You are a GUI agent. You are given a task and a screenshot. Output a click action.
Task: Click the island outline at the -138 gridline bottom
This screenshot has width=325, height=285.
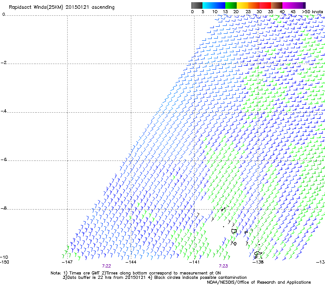pyautogui.click(x=258, y=253)
